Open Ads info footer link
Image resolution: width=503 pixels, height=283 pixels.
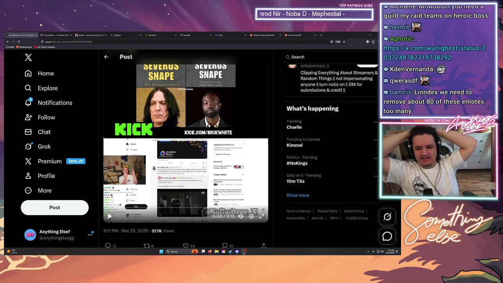[318, 218]
